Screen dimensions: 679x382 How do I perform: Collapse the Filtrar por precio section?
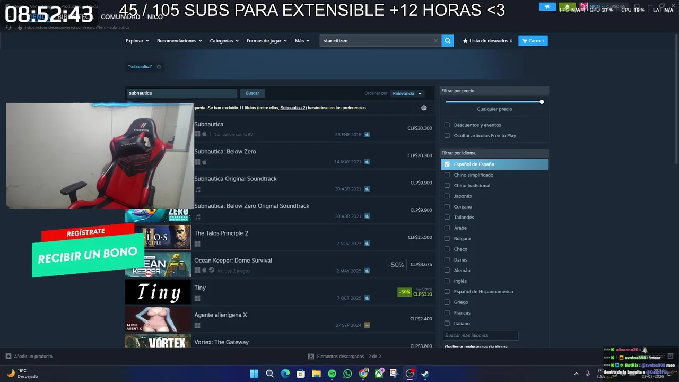494,91
